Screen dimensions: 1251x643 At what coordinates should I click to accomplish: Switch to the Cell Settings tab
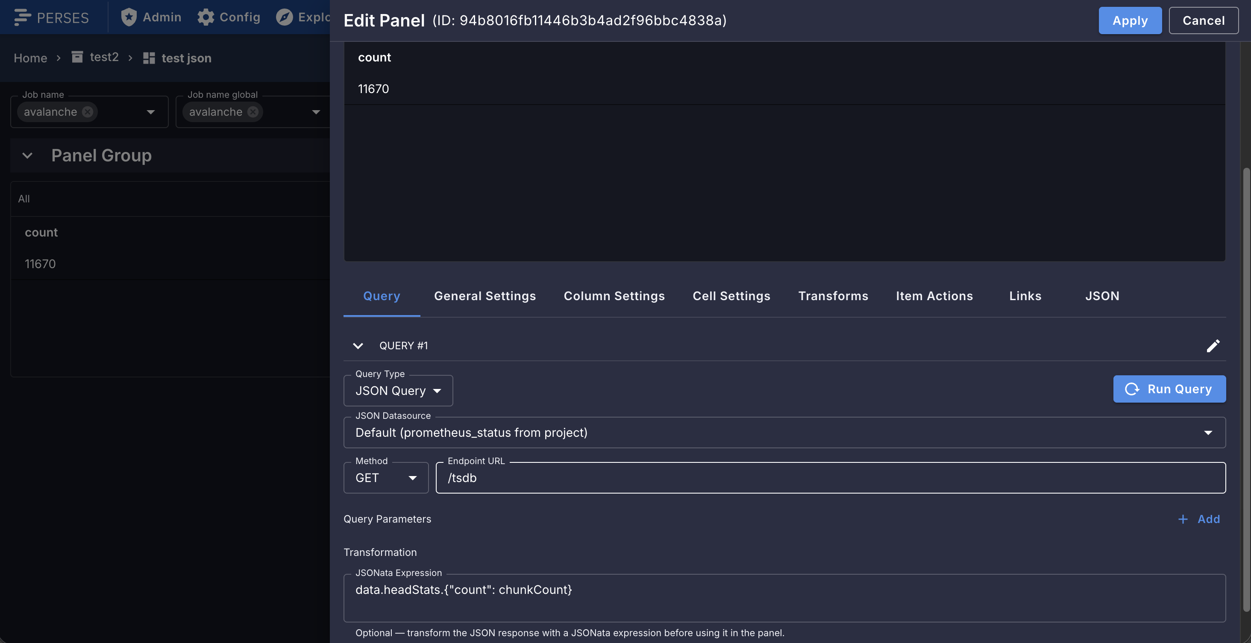click(731, 296)
